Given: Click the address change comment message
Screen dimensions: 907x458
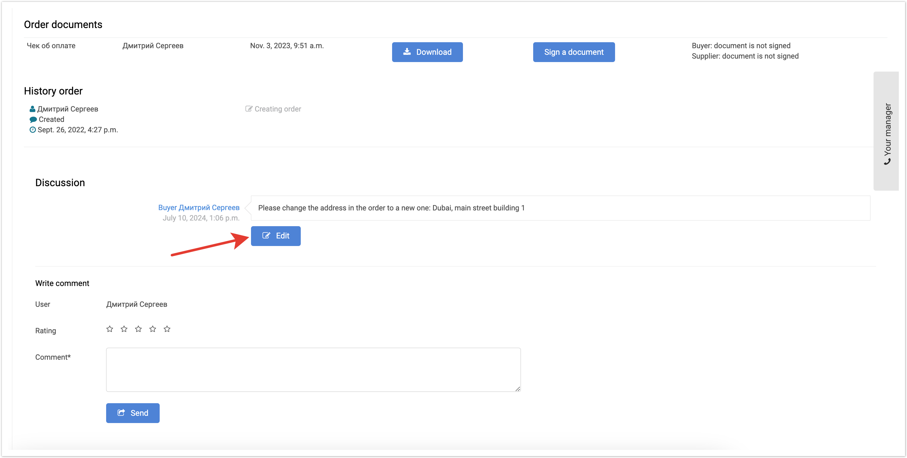Looking at the screenshot, I should coord(391,208).
